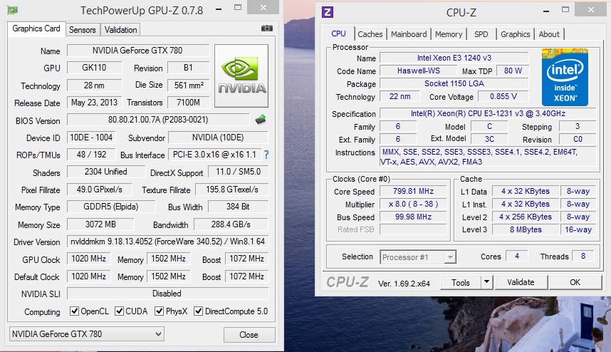Viewport: 611px width, 352px height.
Task: Click the ROPs/TMUs value 48 / 192
Action: coord(92,155)
